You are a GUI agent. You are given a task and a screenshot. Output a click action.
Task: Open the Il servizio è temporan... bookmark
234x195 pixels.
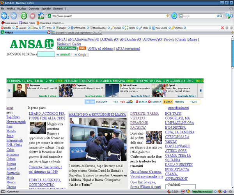coord(50,23)
